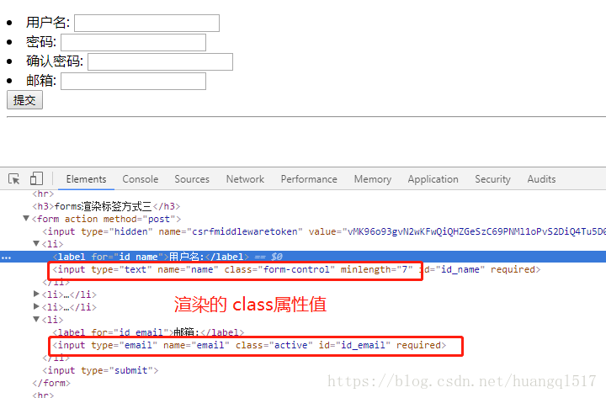Open the three-dot actions on selected node
606x398 pixels.
tap(7, 257)
